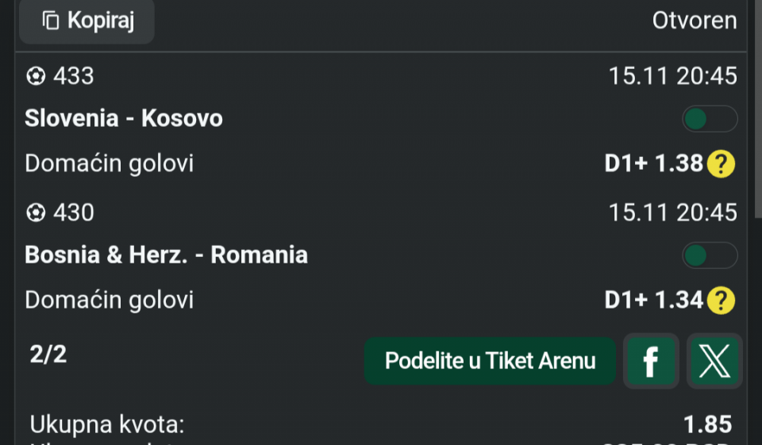Click the Ukupna kvota 1.85 value
Image resolution: width=762 pixels, height=445 pixels.
707,424
